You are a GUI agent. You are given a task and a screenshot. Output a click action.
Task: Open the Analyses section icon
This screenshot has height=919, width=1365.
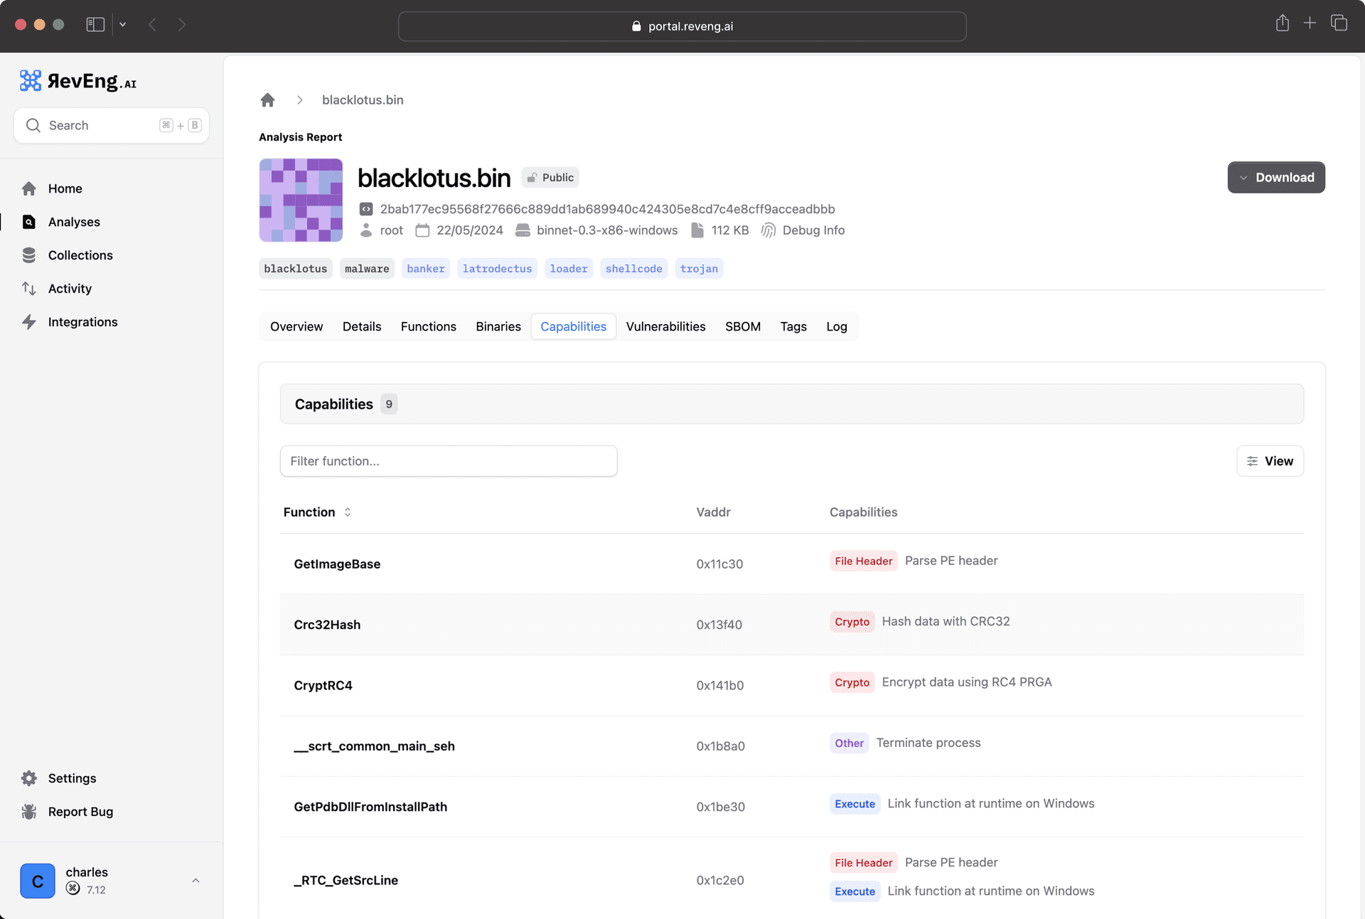point(30,222)
